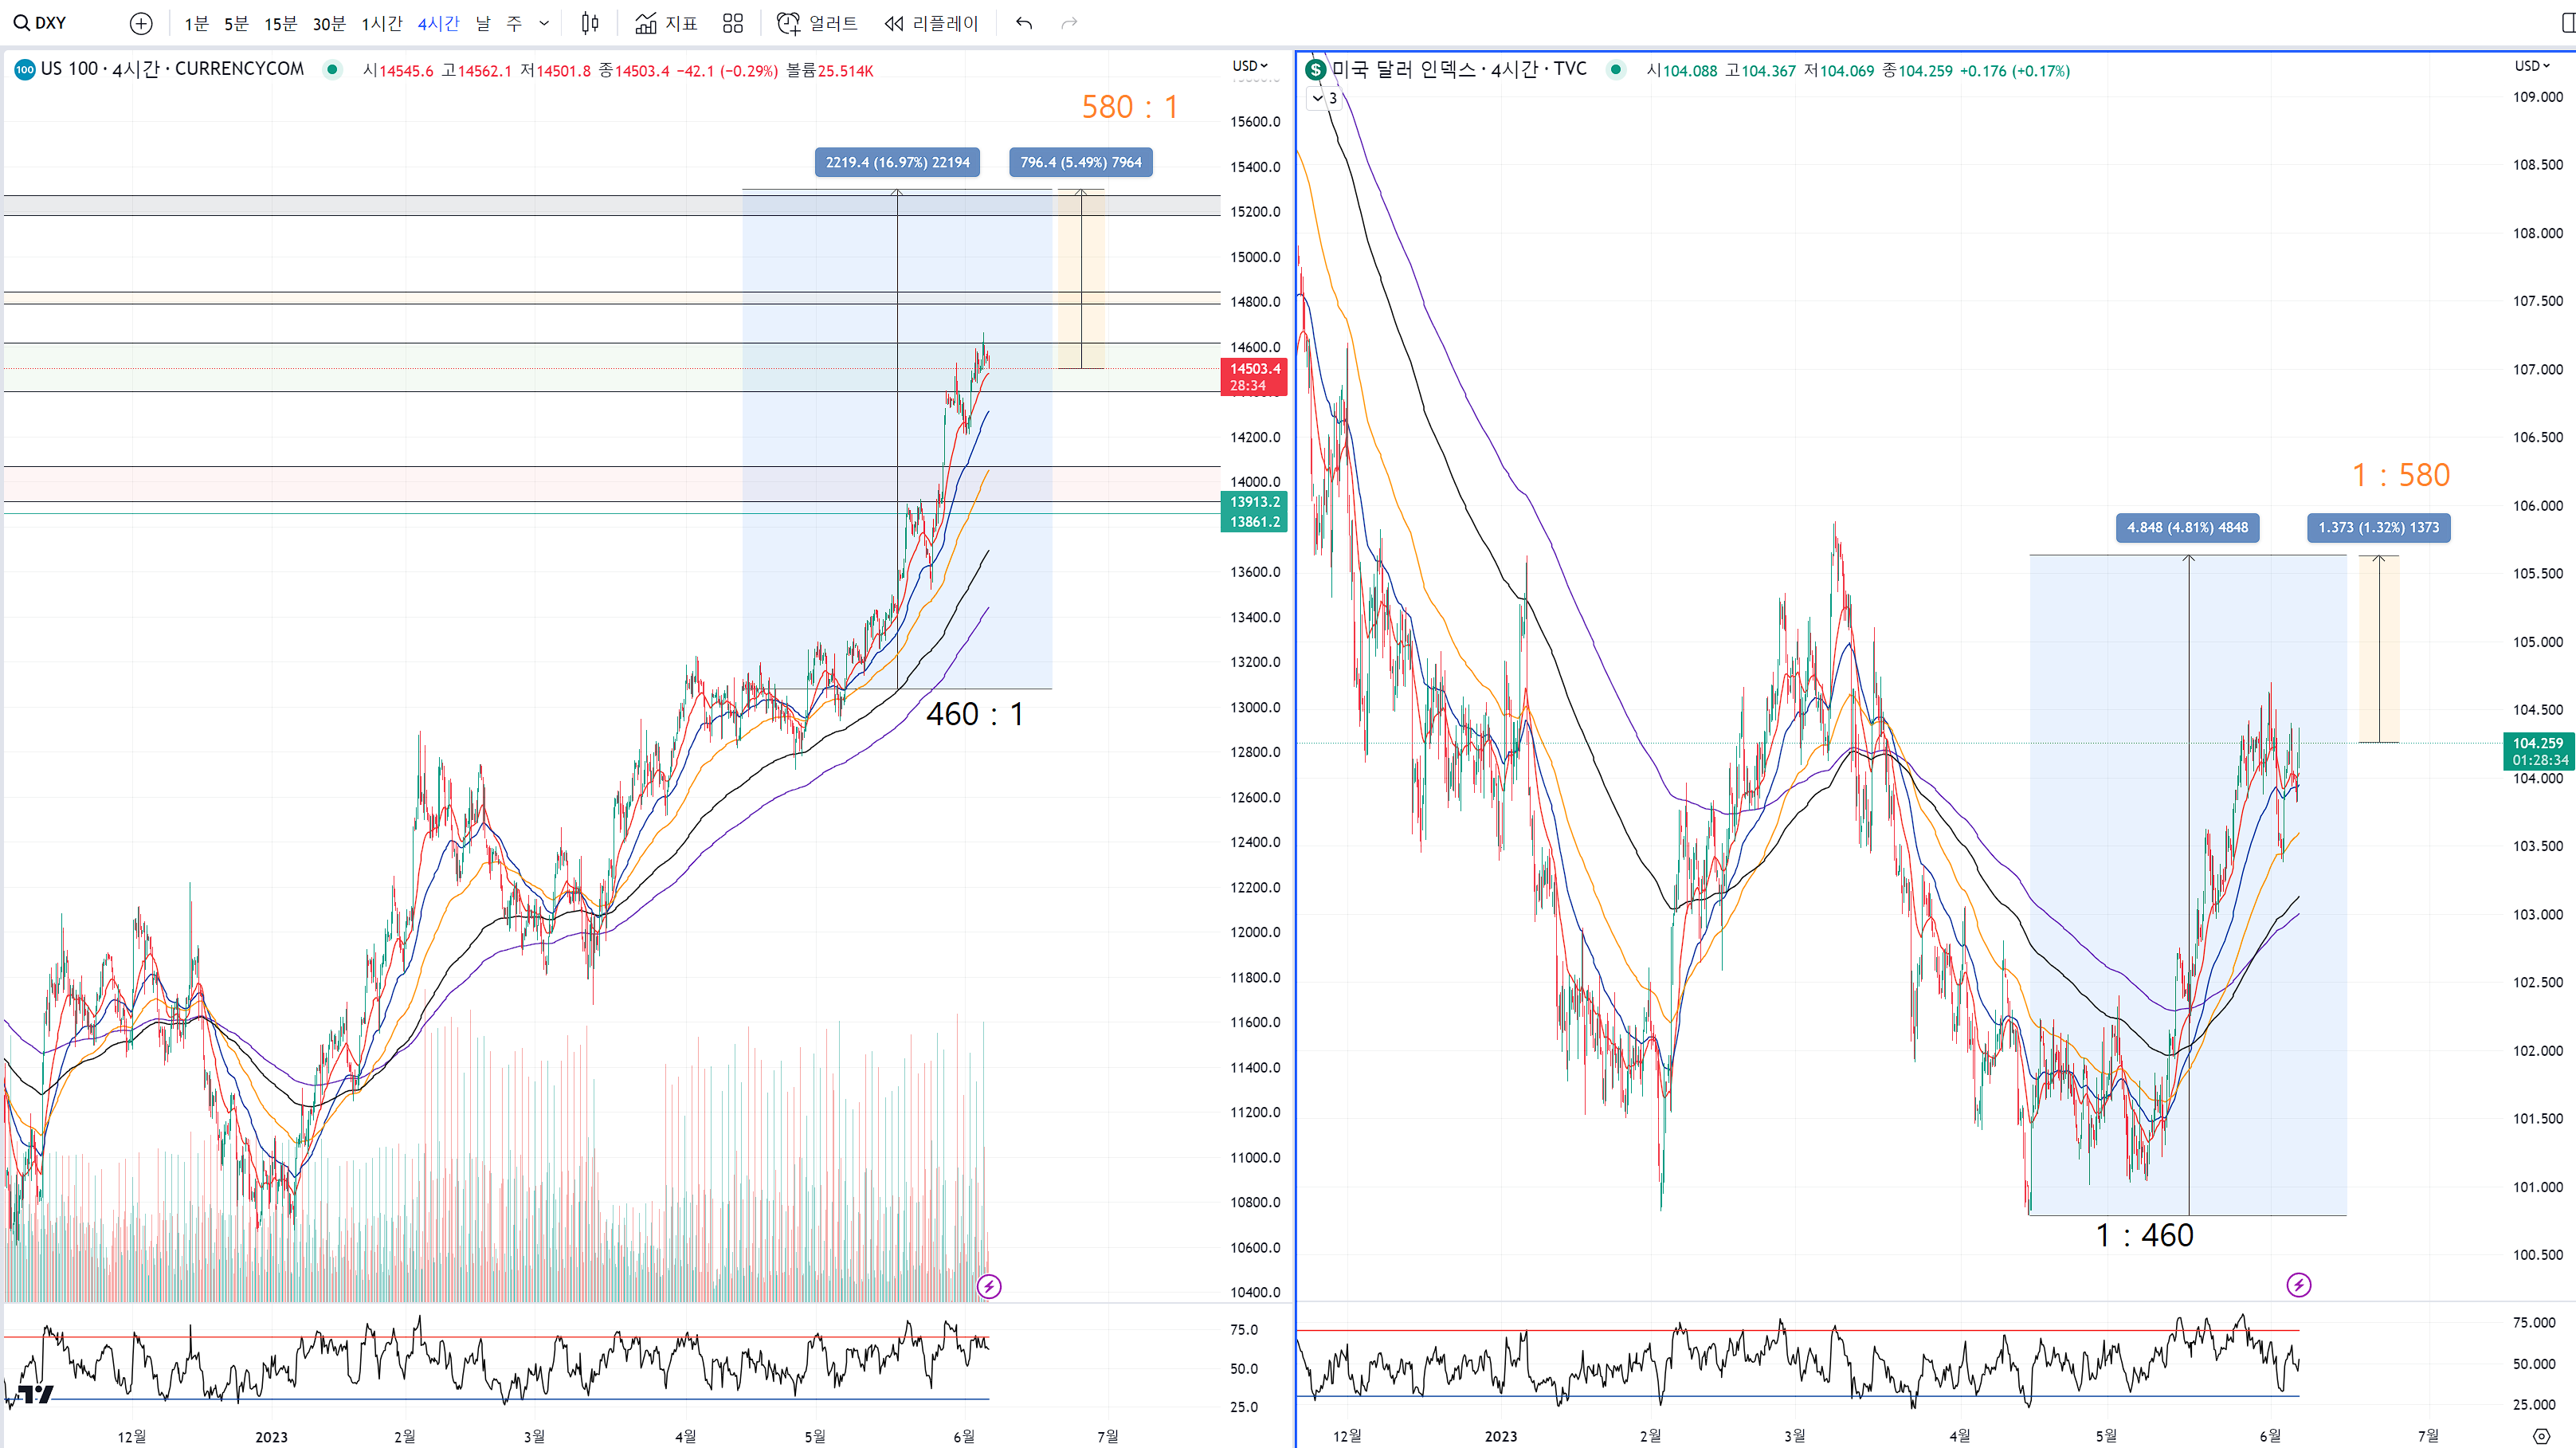Viewport: 2576px width, 1448px height.
Task: Create an alert with 얼러트 button
Action: (817, 23)
